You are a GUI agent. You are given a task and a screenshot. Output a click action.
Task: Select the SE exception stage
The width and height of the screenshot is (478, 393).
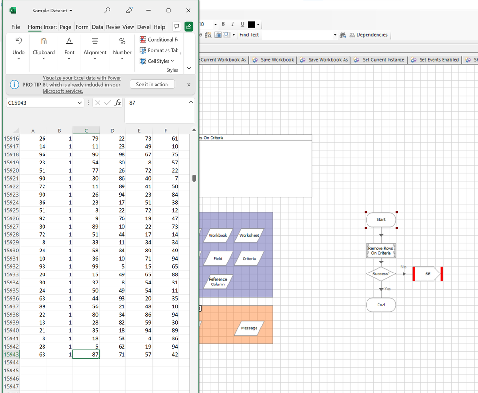click(428, 274)
